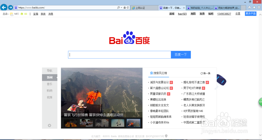Open 设置 settings link

click(x=238, y=14)
